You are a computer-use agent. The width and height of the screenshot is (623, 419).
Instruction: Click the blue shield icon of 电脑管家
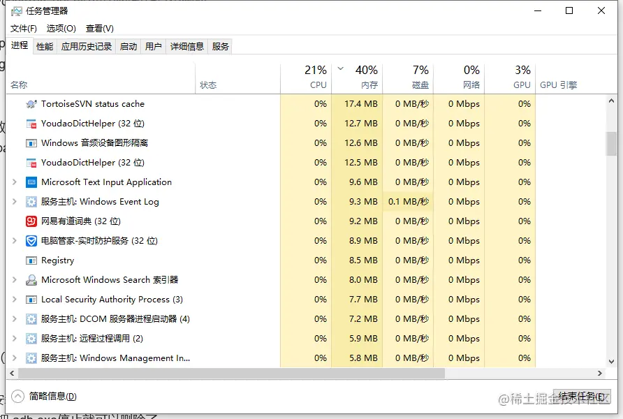(x=31, y=241)
